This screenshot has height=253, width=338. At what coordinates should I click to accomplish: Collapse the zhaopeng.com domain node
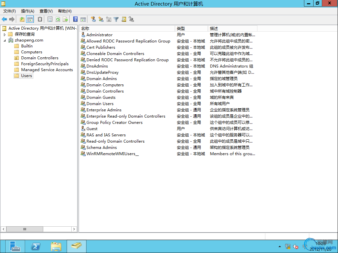[x=5, y=41]
